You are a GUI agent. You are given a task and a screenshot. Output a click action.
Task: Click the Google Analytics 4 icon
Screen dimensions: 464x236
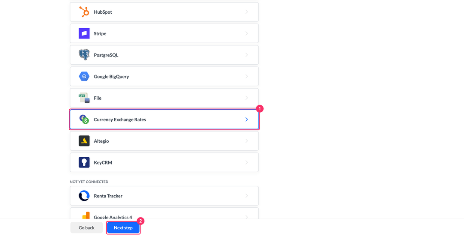click(85, 215)
